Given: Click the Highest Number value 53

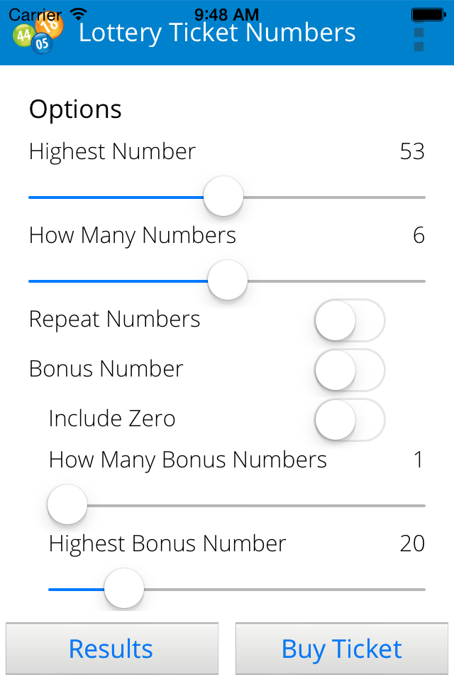Looking at the screenshot, I should [x=412, y=151].
